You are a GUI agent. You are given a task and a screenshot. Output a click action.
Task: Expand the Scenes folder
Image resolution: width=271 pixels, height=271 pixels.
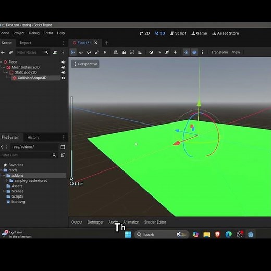[4, 191]
